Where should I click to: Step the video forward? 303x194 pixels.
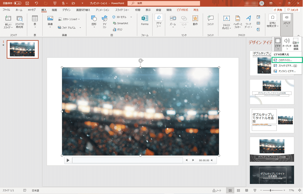(x=193, y=160)
